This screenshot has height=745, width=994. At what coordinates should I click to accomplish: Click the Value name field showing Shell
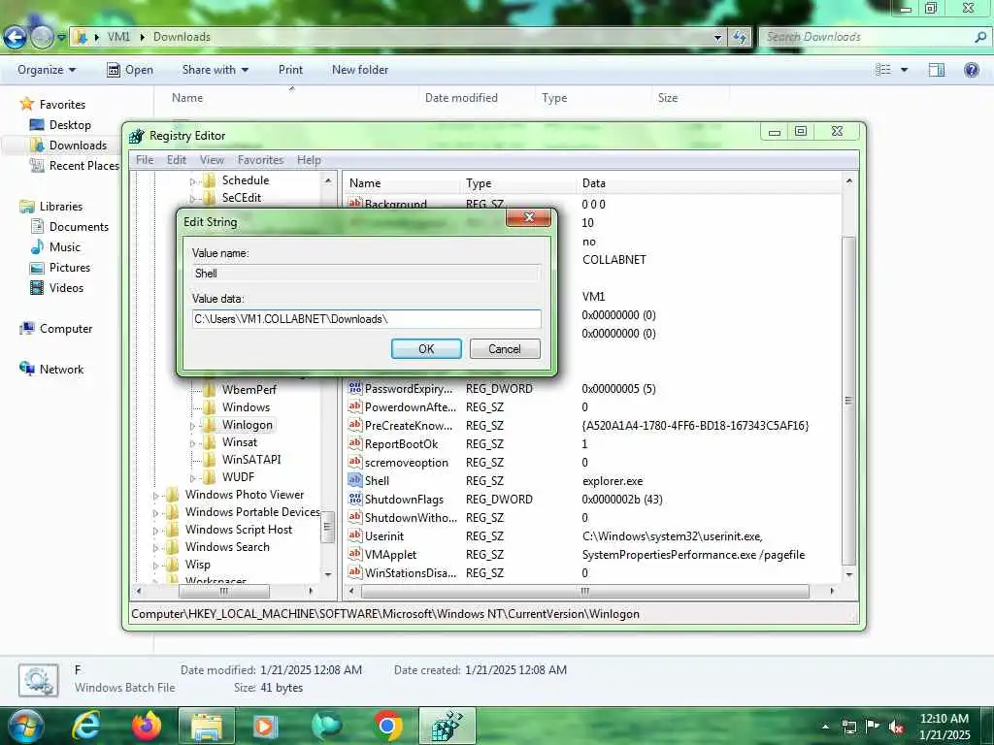click(366, 273)
